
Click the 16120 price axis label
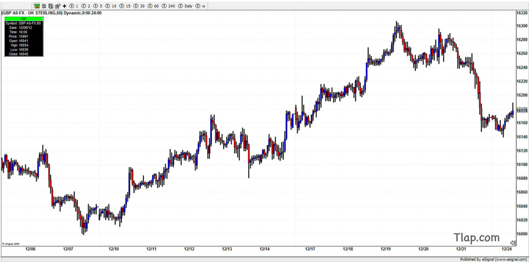point(522,151)
